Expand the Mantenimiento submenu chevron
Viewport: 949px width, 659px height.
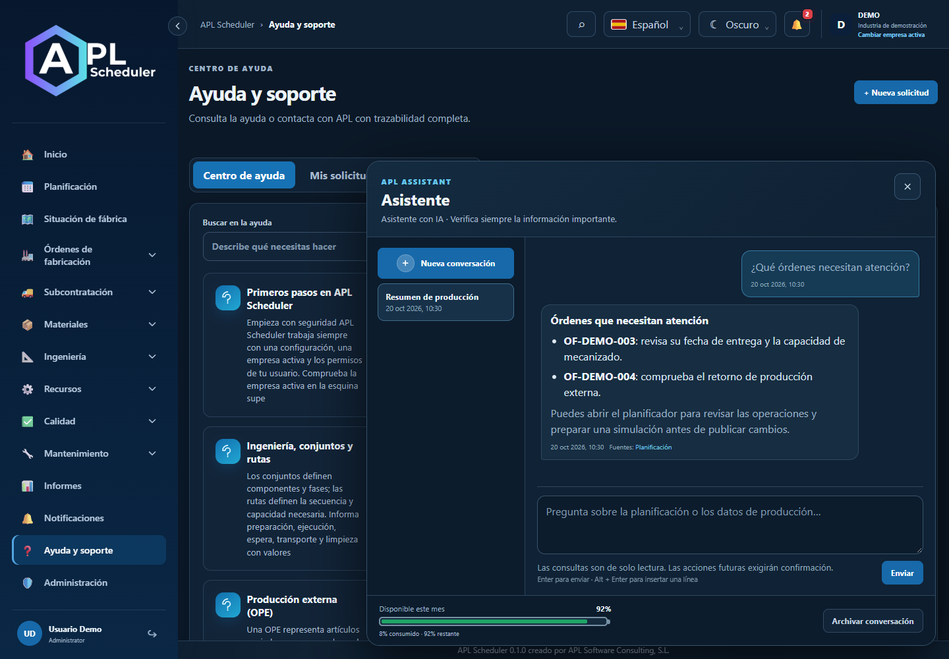[x=152, y=453]
